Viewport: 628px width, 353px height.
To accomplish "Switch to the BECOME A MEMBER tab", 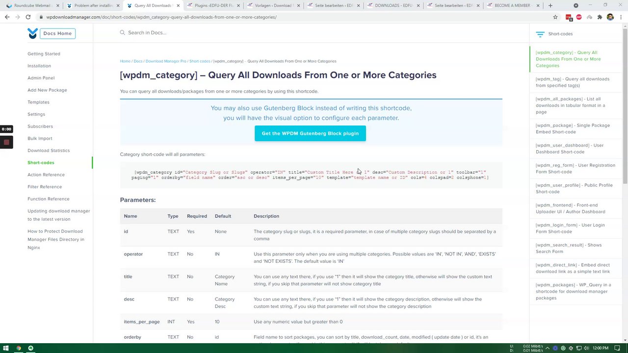I will pyautogui.click(x=513, y=5).
